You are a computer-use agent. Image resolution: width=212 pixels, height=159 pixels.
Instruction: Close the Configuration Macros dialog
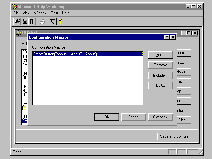173,37
